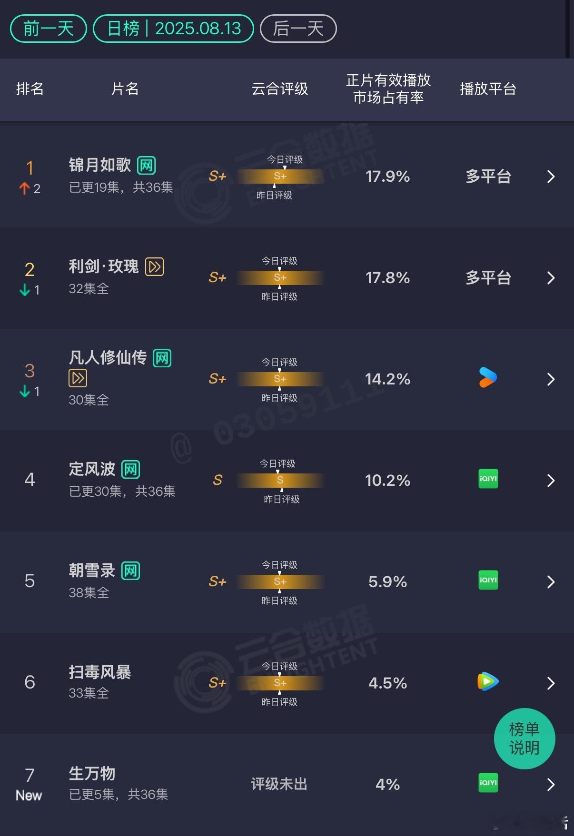The image size is (574, 836).
Task: Go to previous day with 前一天
Action: coord(49,29)
